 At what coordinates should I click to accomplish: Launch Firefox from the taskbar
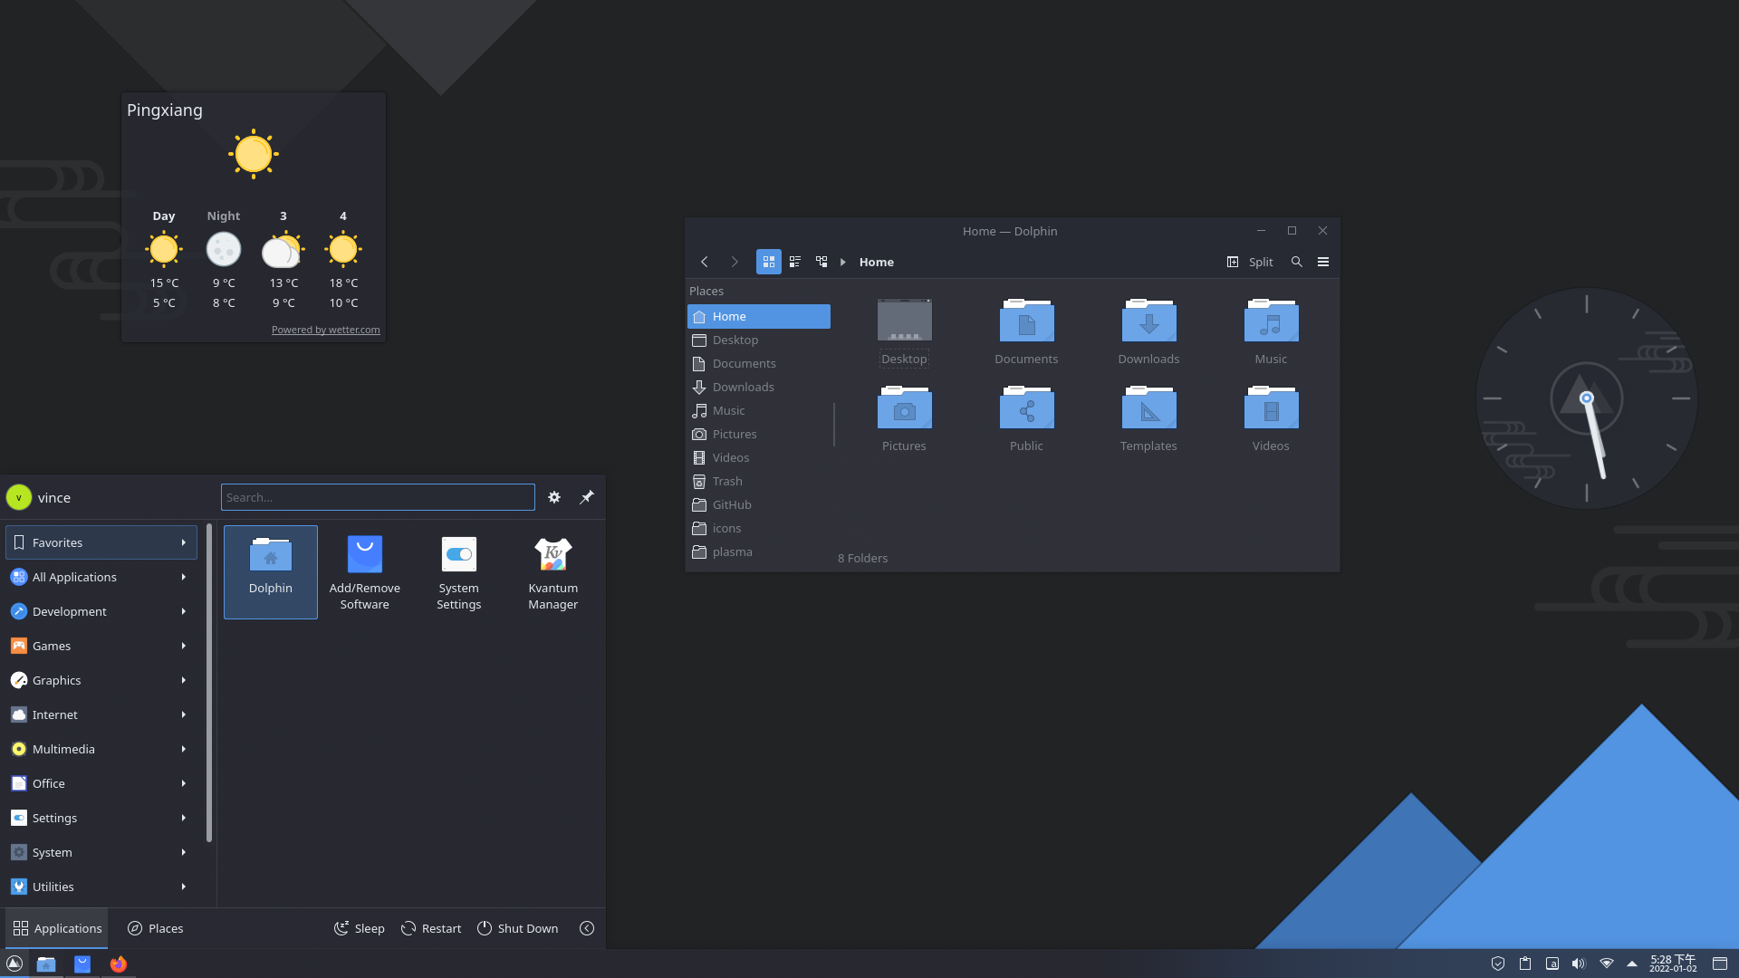[x=119, y=964]
